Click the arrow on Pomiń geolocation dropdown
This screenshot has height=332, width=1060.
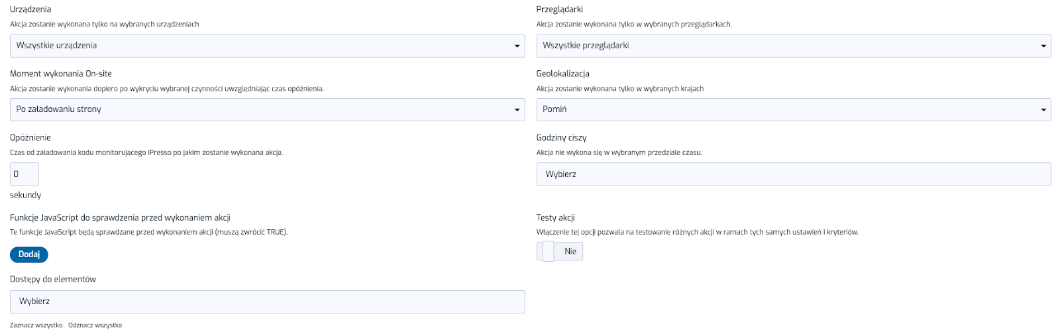1043,110
